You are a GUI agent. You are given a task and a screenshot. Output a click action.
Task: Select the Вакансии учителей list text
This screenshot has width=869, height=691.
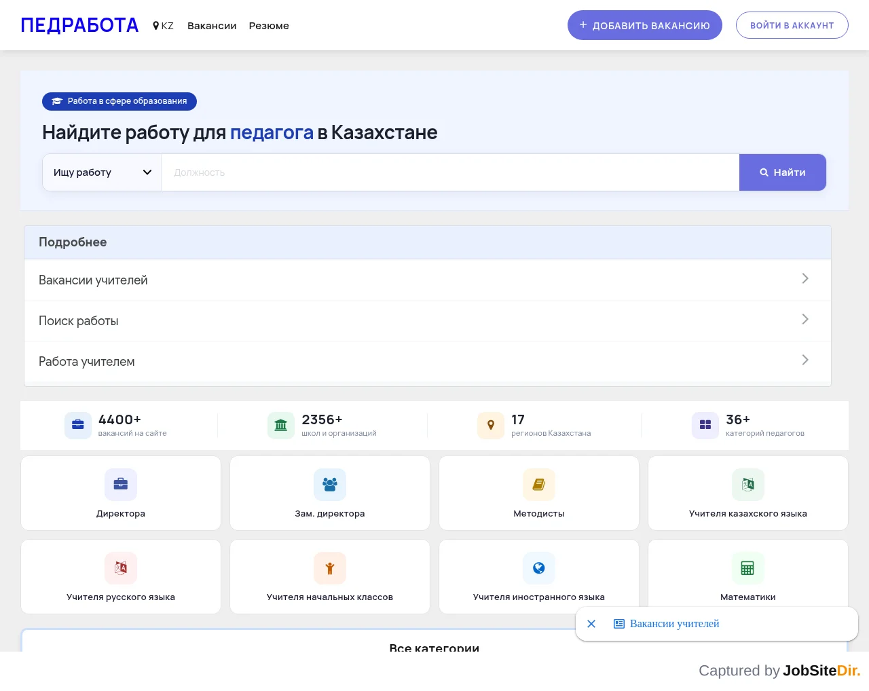click(93, 280)
